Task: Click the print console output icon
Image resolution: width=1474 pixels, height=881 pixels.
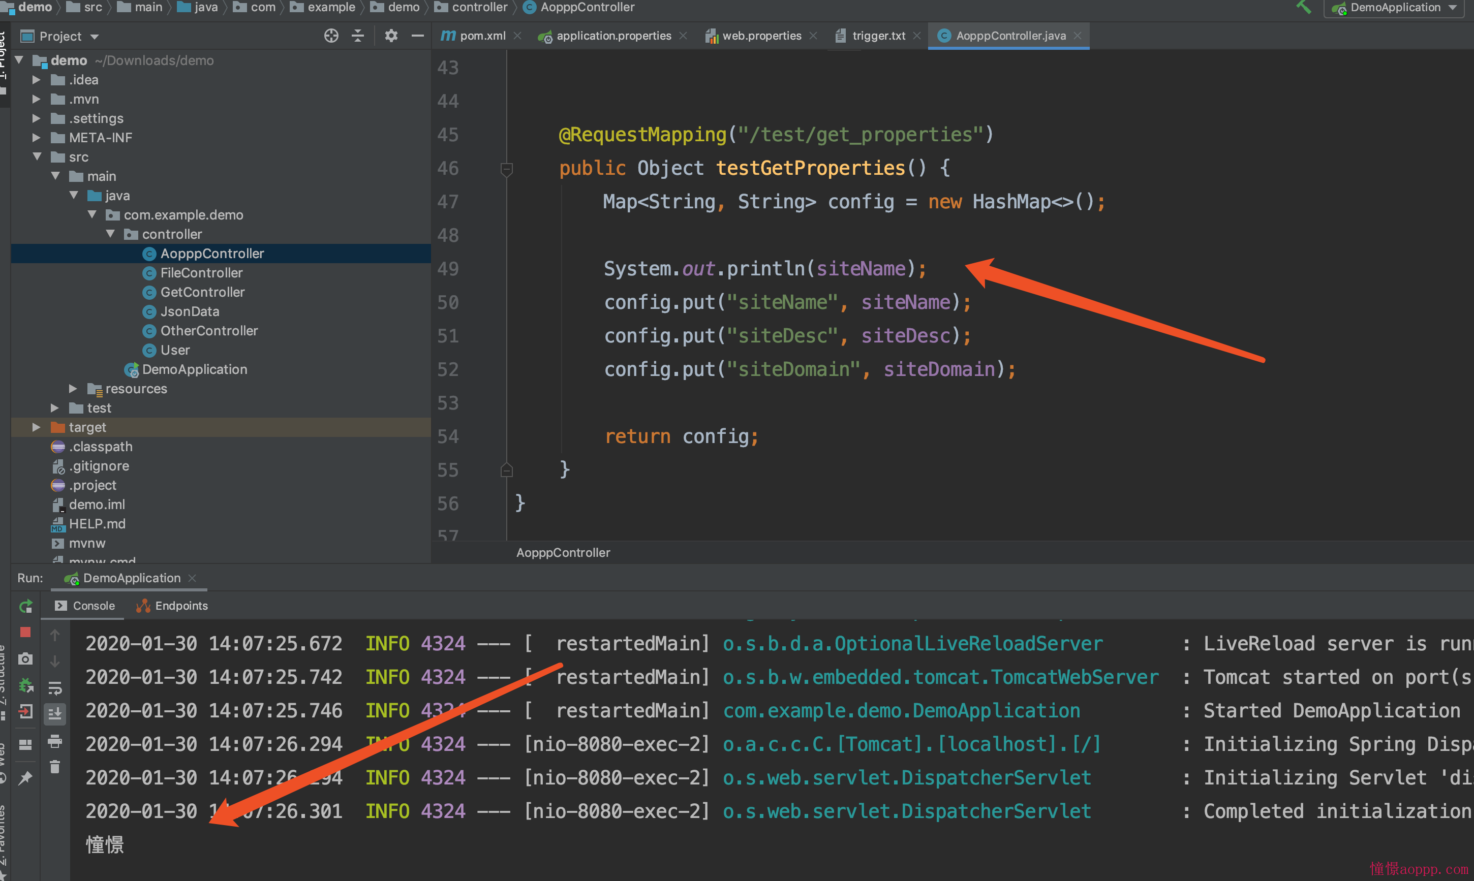Action: coord(54,741)
